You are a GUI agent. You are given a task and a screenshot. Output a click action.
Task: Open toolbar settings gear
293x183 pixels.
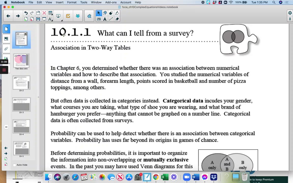(x=290, y=13)
